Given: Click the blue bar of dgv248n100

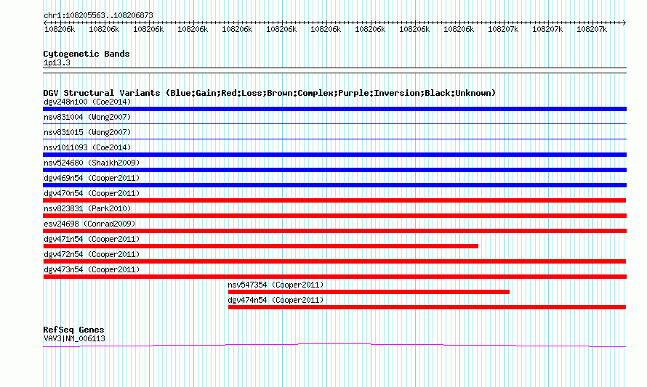Looking at the screenshot, I should pos(334,109).
